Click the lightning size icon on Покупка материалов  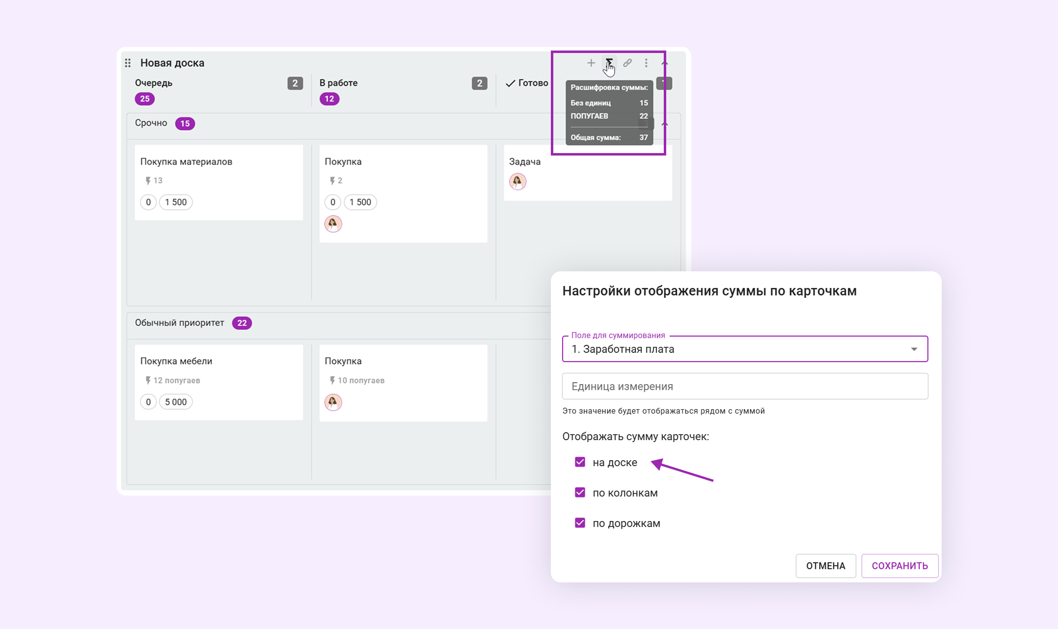[x=148, y=181]
